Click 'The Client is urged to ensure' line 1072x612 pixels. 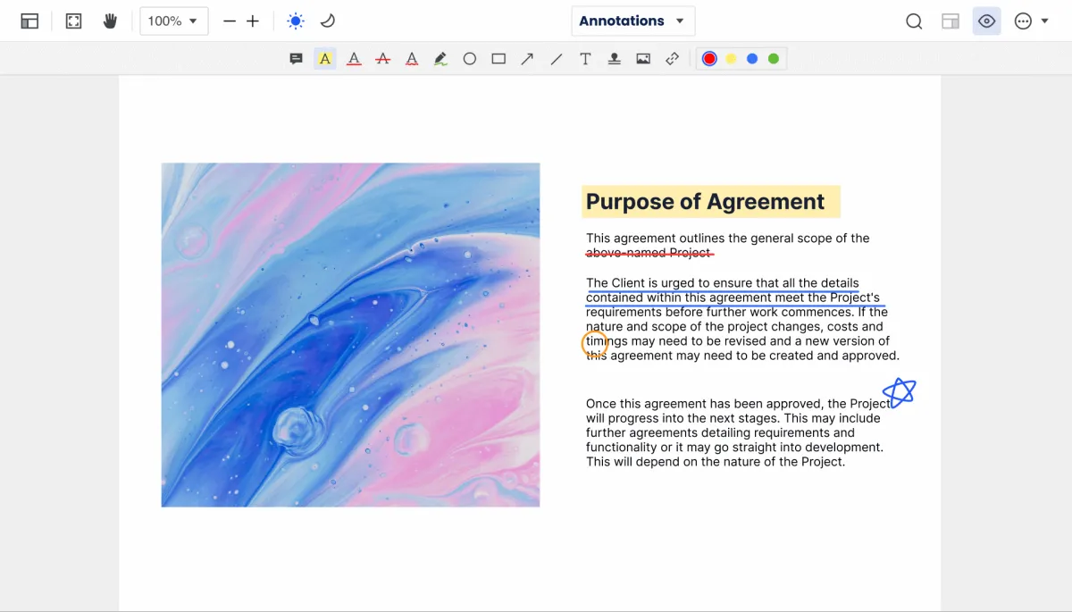[x=723, y=283]
